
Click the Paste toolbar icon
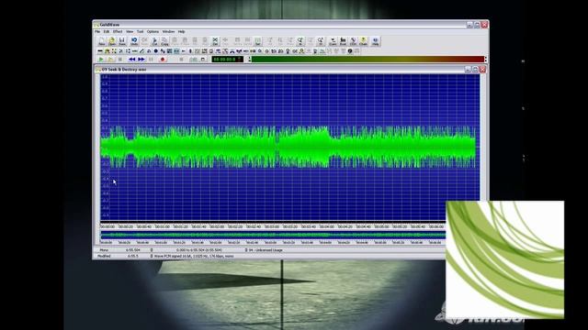175,41
